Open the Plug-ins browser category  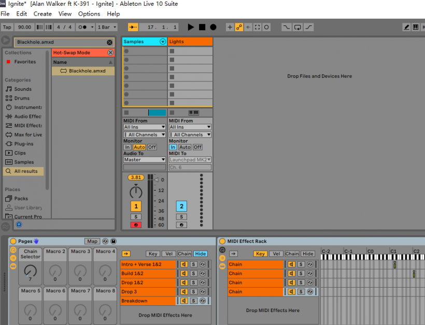click(23, 144)
